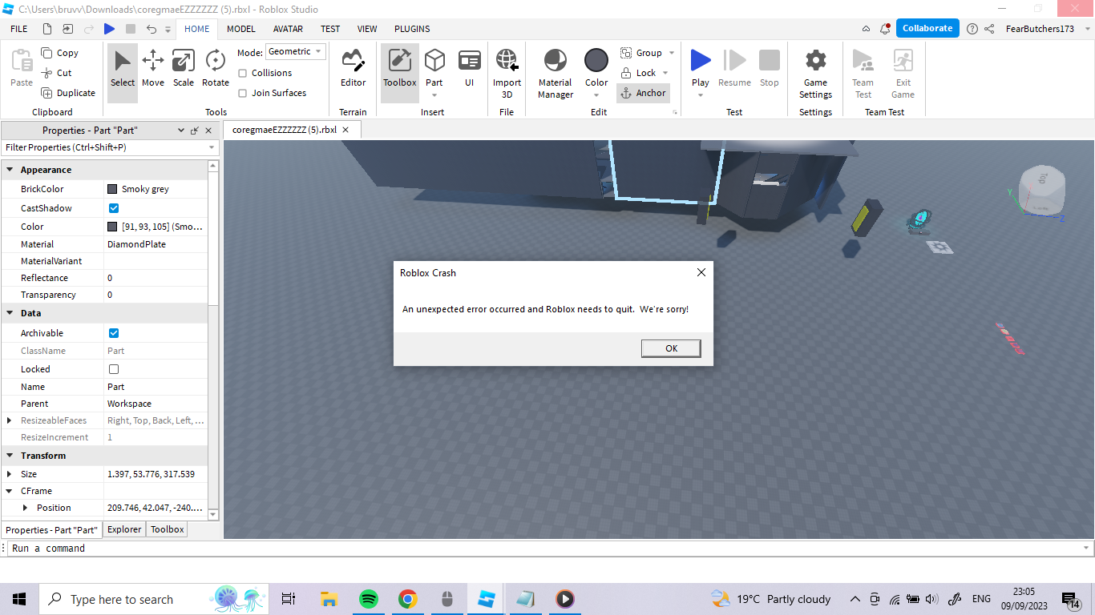The image size is (1095, 615).
Task: Open the Material Manager
Action: [x=556, y=74]
